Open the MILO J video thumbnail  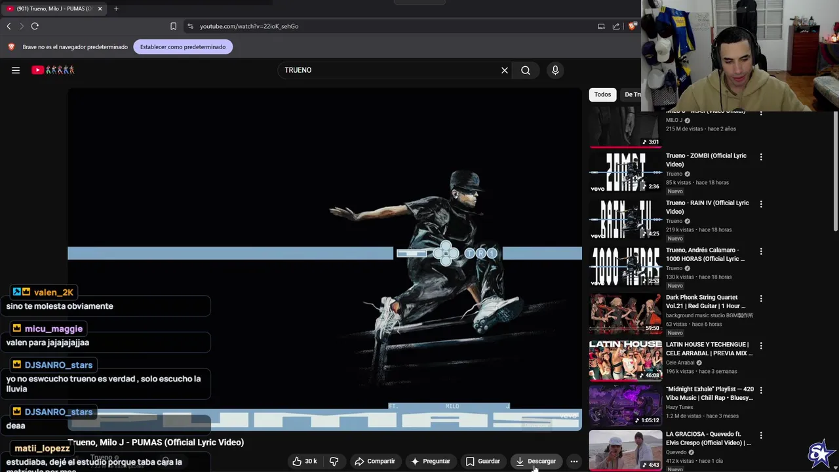(625, 128)
